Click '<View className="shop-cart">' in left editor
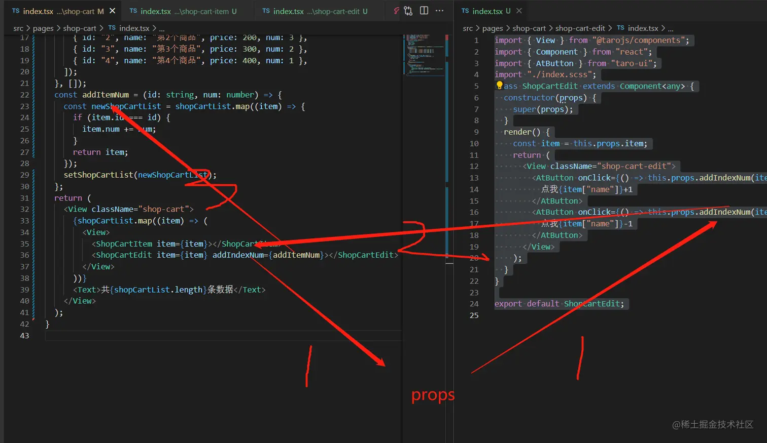This screenshot has height=443, width=767. [x=129, y=209]
